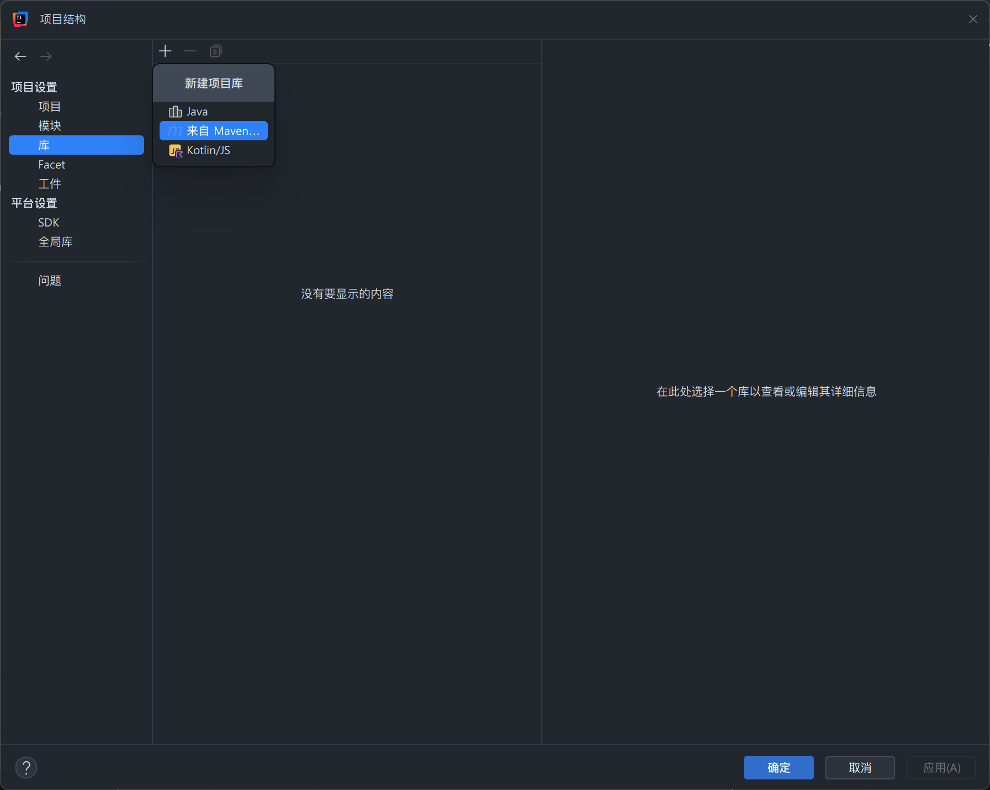990x790 pixels.
Task: Open SDK under platform settings
Action: pos(49,223)
